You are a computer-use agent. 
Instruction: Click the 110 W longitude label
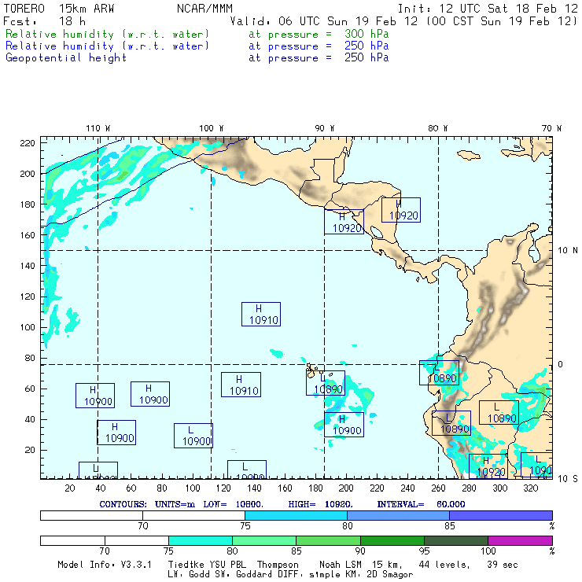click(x=98, y=128)
